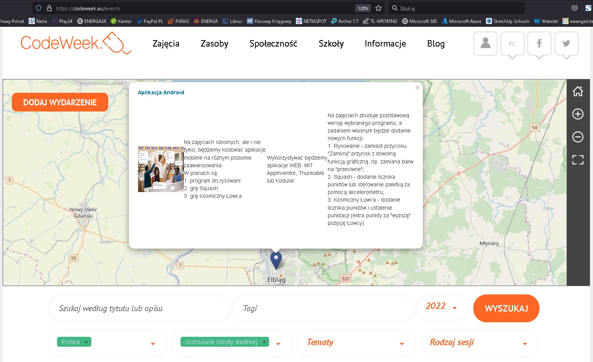Focus the title or description search field
Image resolution: width=593 pixels, height=362 pixels.
pyautogui.click(x=139, y=308)
